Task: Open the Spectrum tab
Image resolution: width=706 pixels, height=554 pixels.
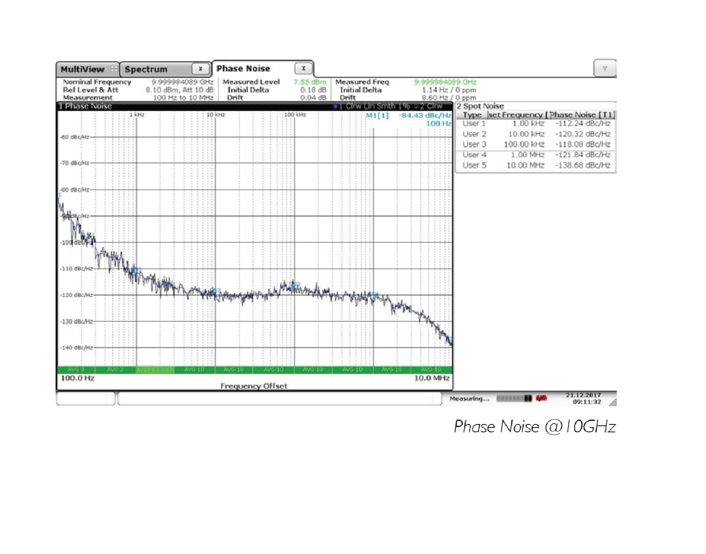Action: click(165, 69)
